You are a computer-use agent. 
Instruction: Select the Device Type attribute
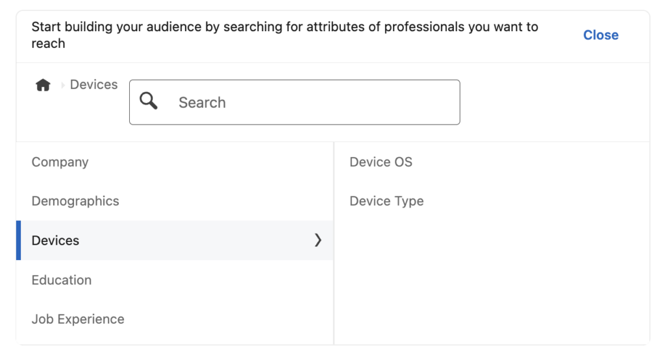pos(386,200)
